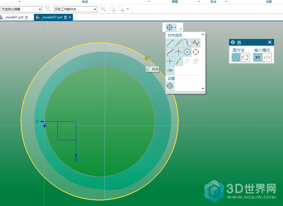Undock the _model27.prt window icon

coord(65,17)
